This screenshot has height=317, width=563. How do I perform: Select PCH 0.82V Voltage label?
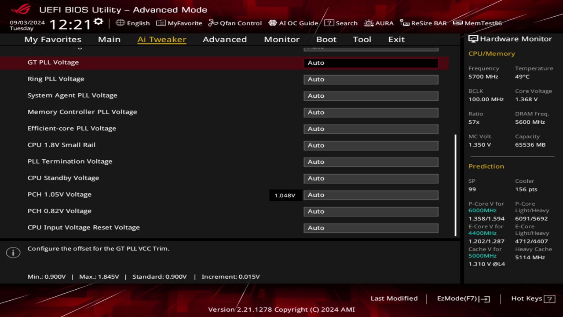pos(59,211)
